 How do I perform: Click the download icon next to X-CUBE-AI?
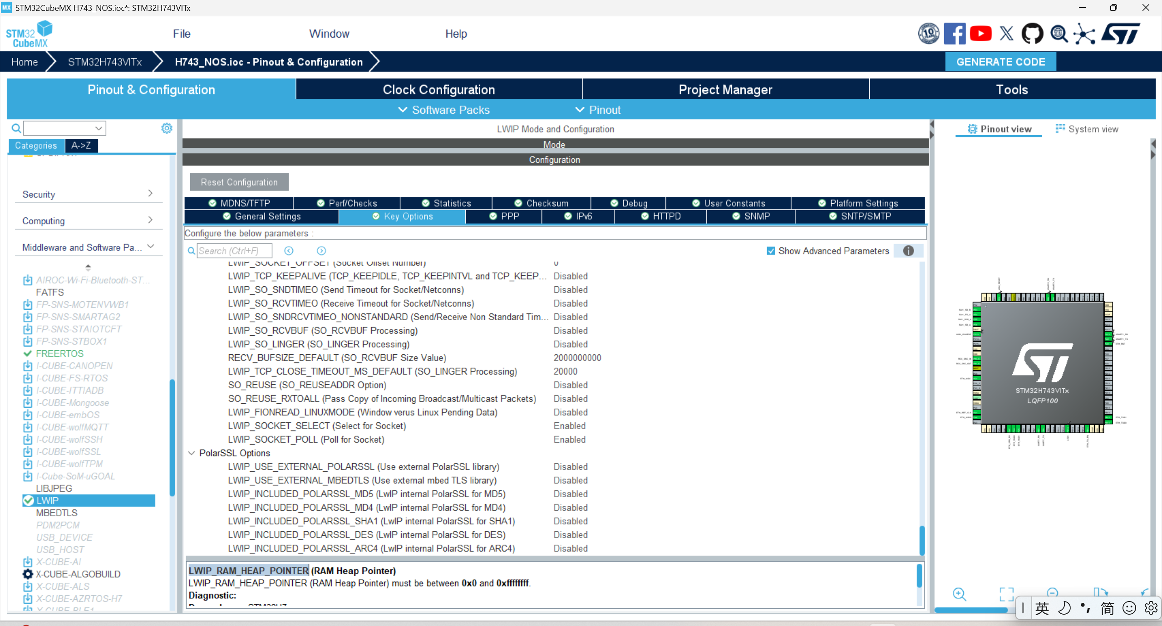pyautogui.click(x=28, y=562)
